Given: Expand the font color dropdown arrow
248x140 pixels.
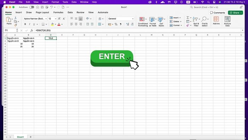Looking at the screenshot, I should (62, 24).
